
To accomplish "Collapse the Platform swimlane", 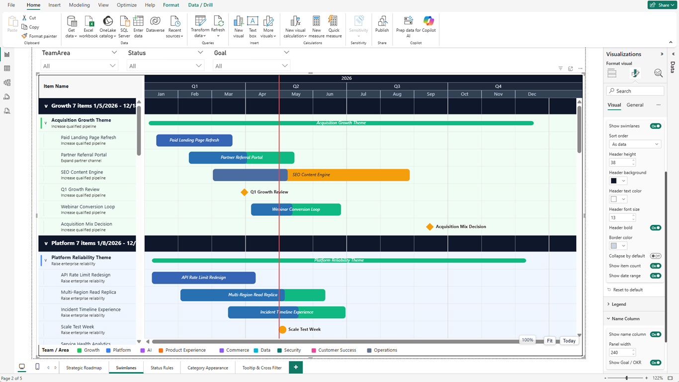I will [x=46, y=243].
